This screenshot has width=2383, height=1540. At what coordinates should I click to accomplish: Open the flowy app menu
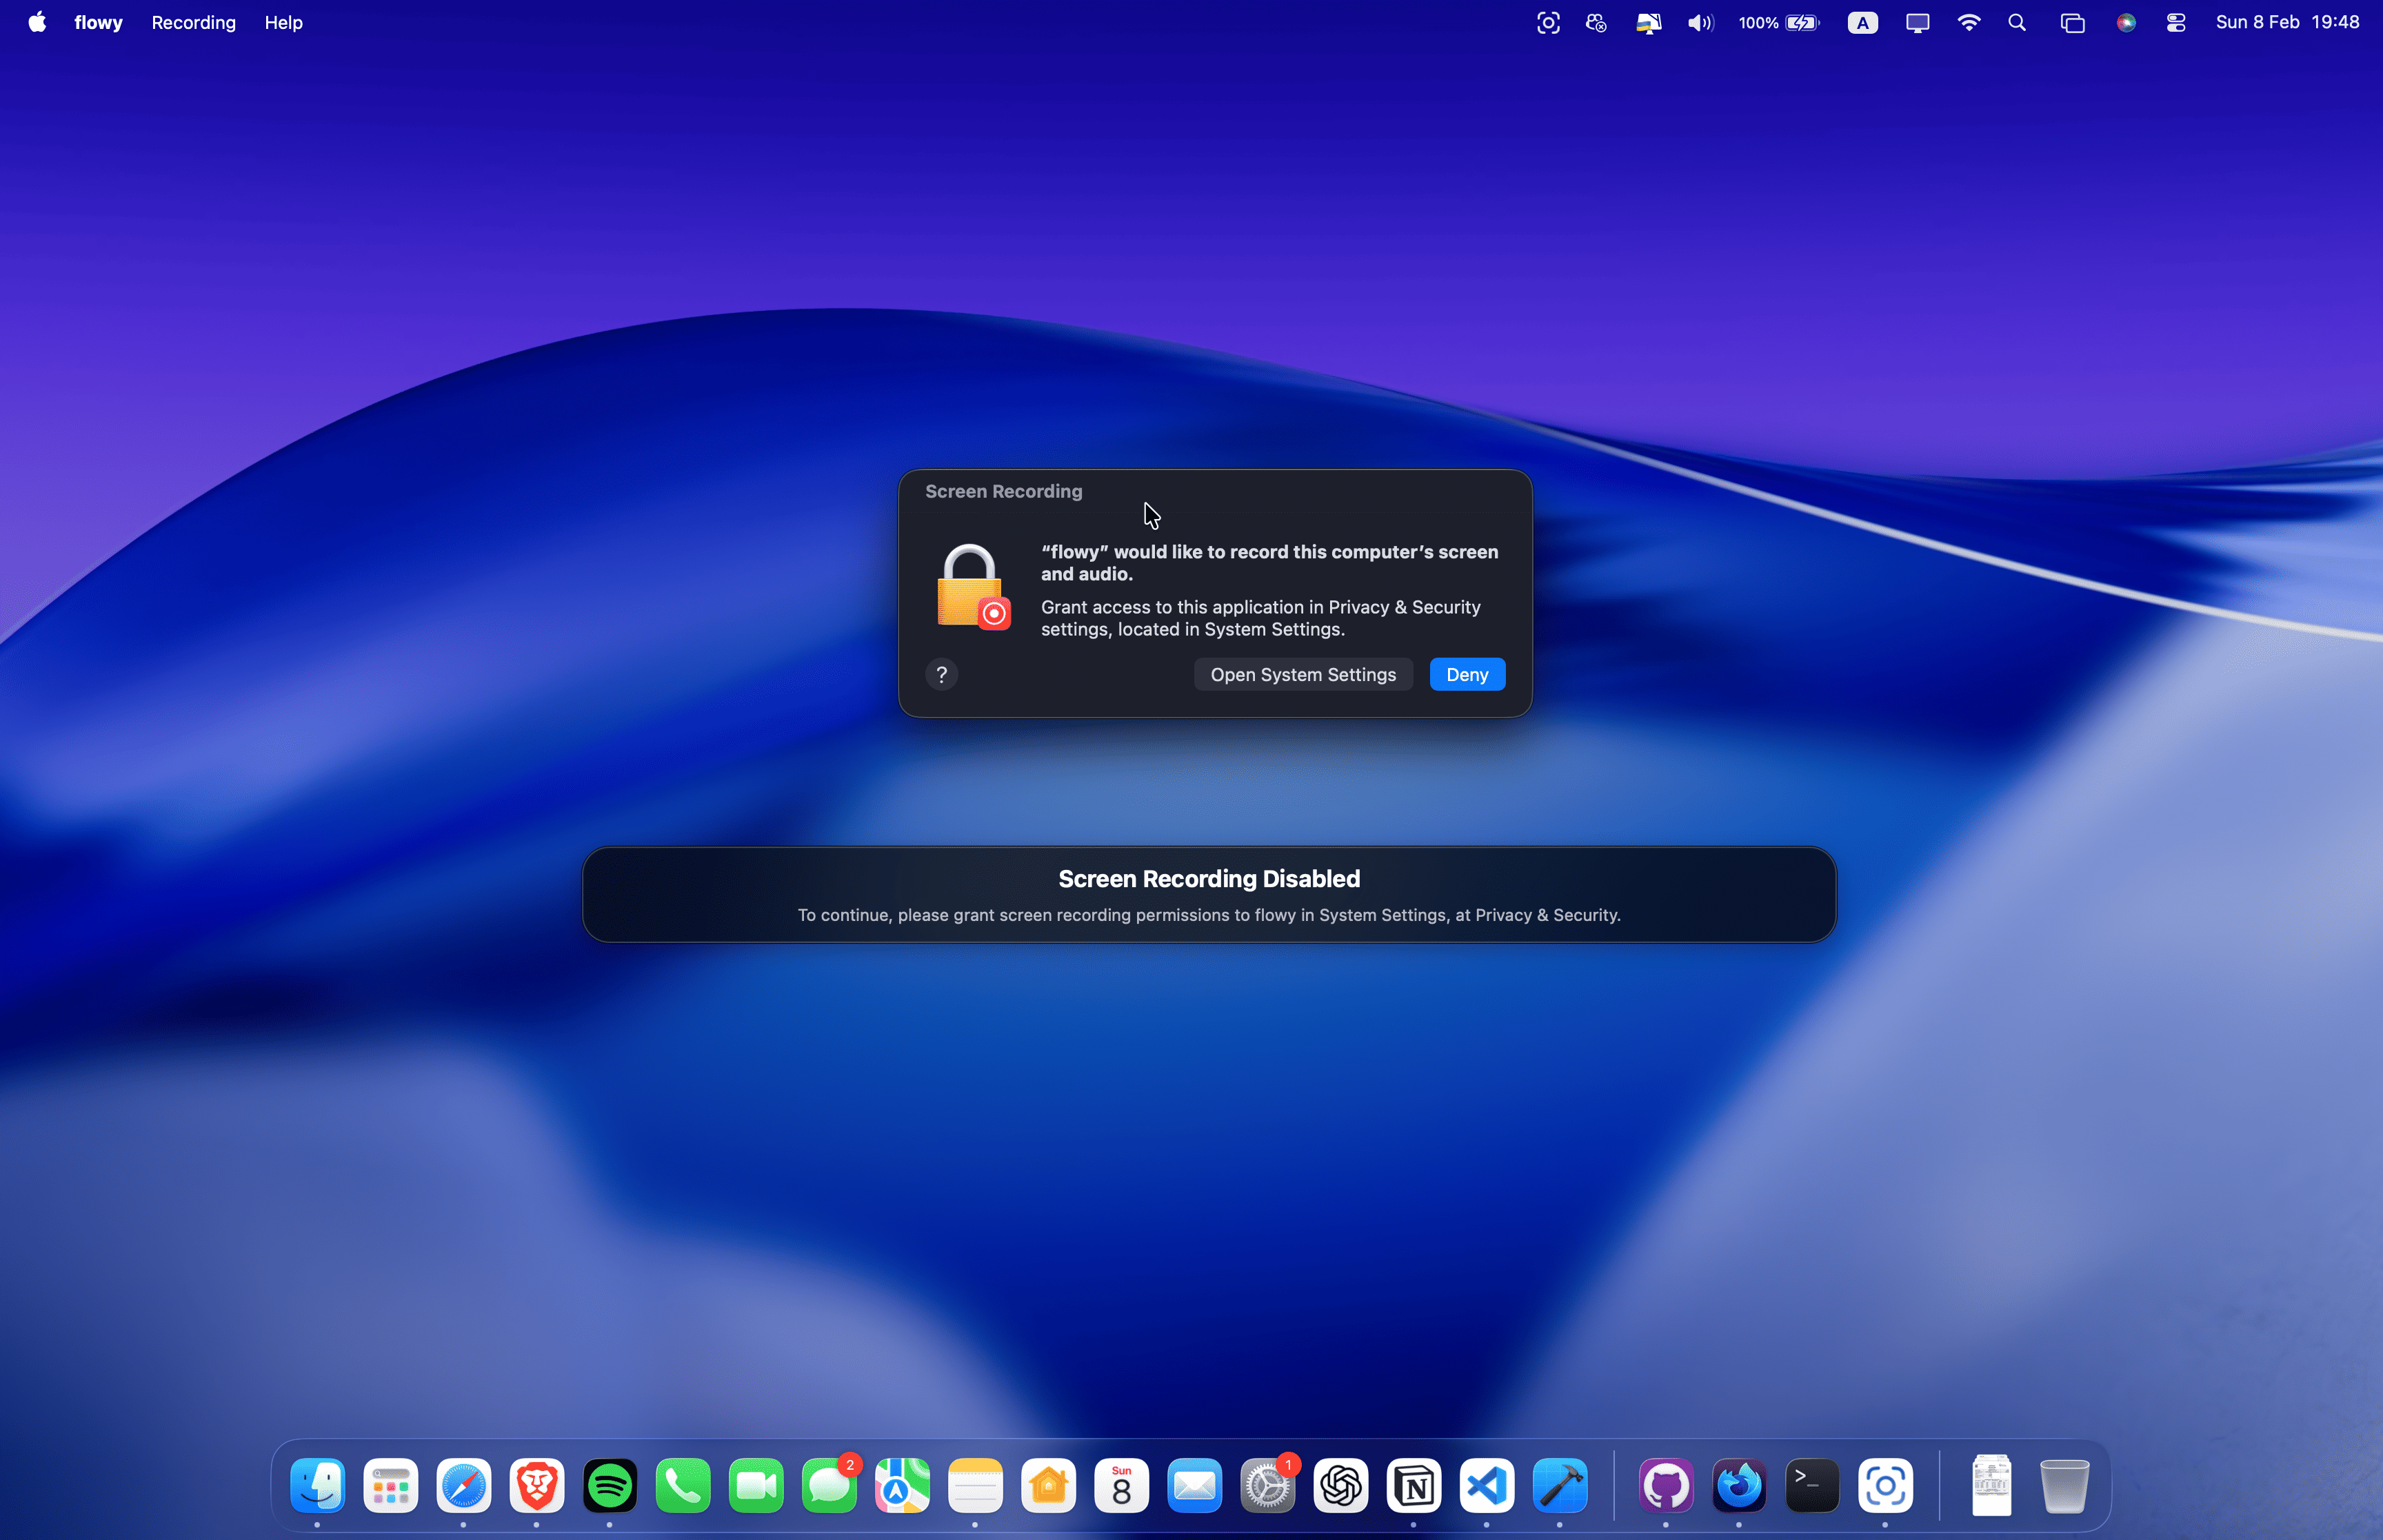coord(98,22)
